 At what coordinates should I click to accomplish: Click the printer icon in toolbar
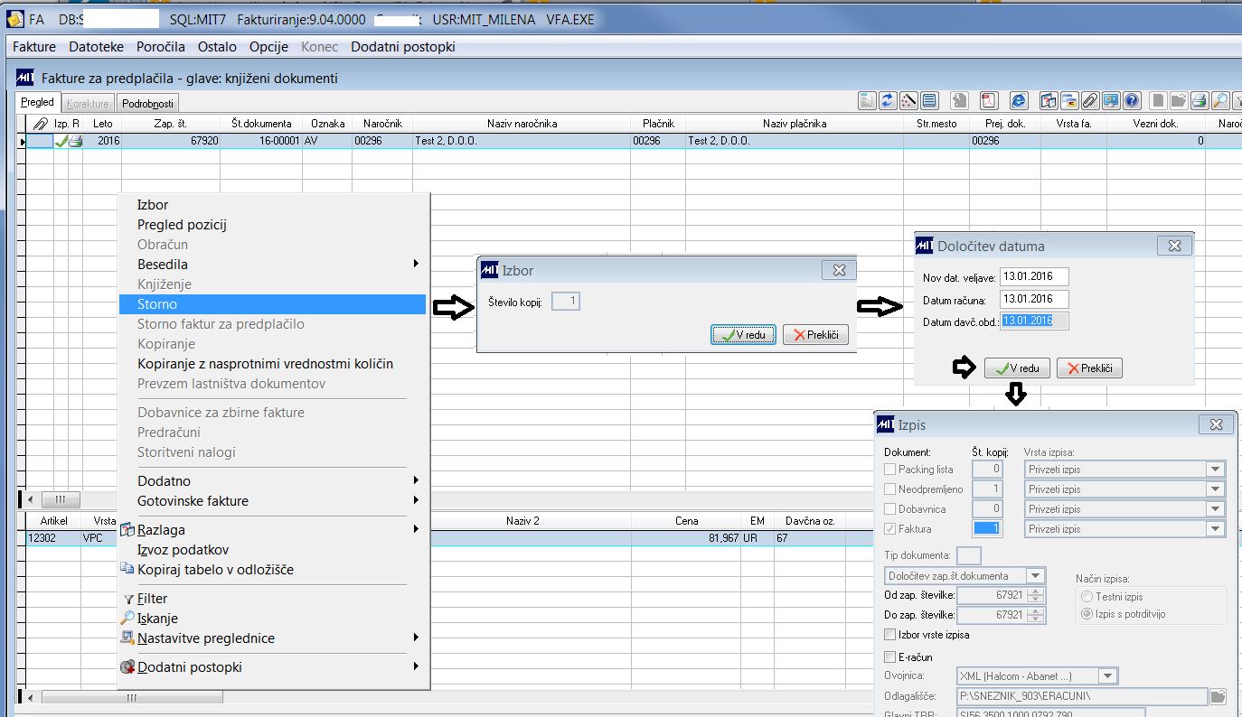click(x=1200, y=100)
